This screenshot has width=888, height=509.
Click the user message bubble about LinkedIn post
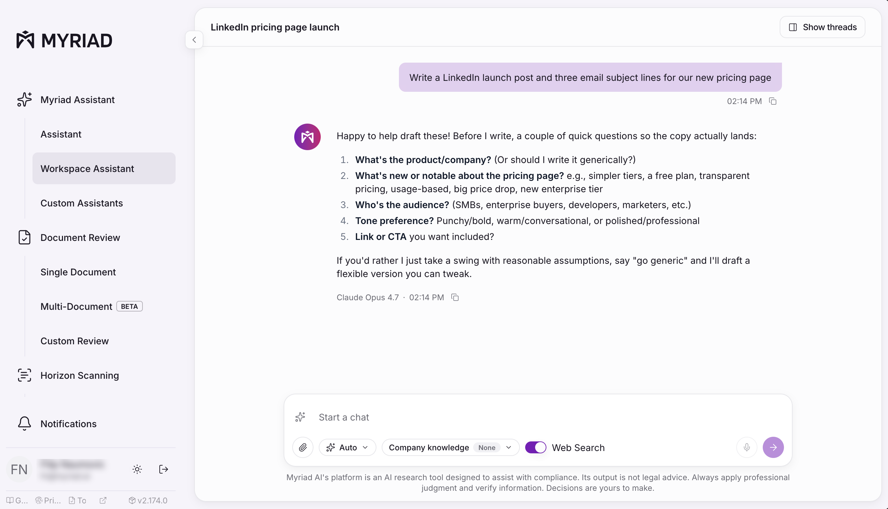point(590,77)
